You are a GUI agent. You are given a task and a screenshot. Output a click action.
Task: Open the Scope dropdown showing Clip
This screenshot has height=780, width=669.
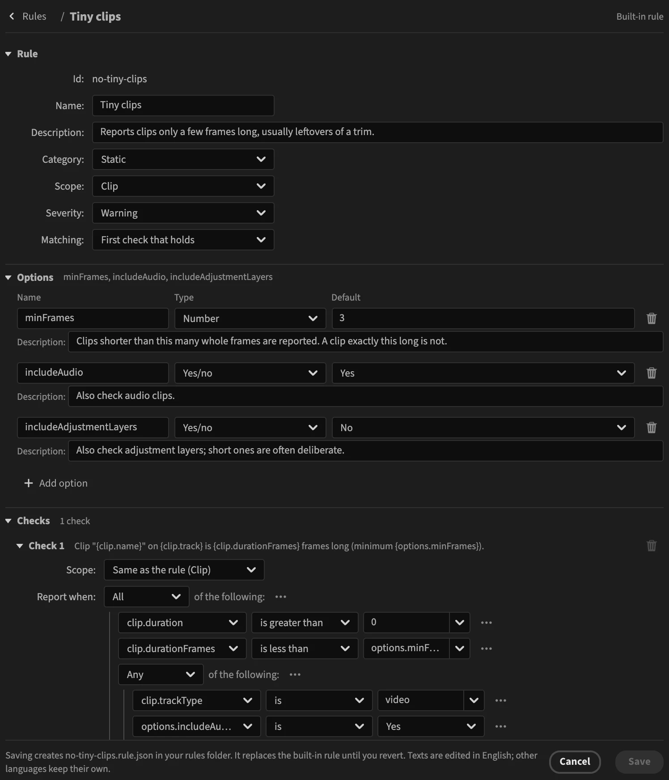point(183,186)
